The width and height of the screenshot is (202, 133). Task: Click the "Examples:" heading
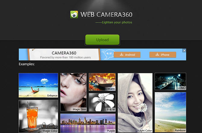27,64
